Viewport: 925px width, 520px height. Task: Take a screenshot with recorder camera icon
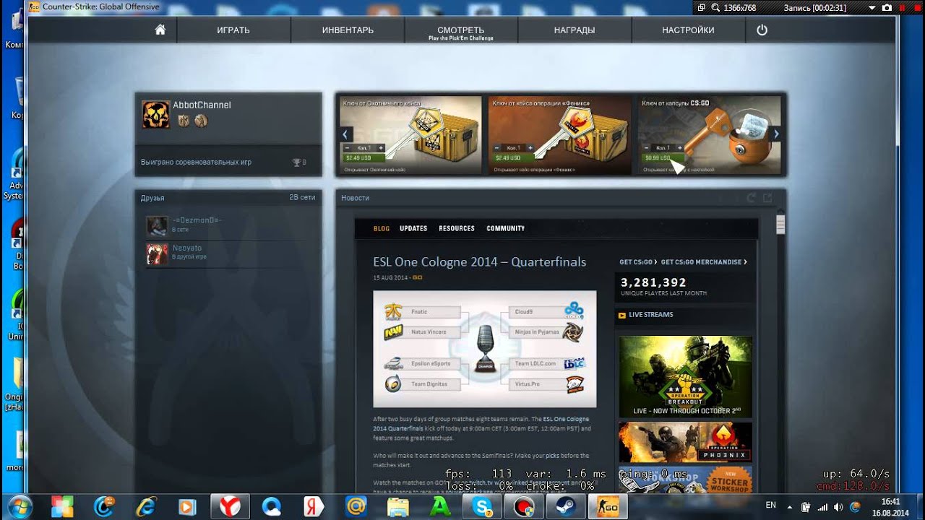tap(885, 7)
